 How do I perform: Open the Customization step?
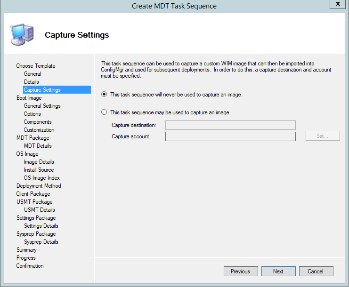click(39, 130)
